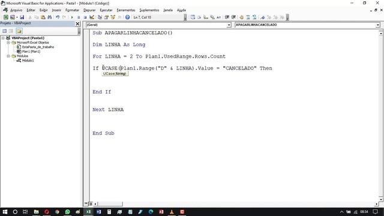Save the workbook with the floppy icon
Screen dimensions: 384x216
[22, 17]
